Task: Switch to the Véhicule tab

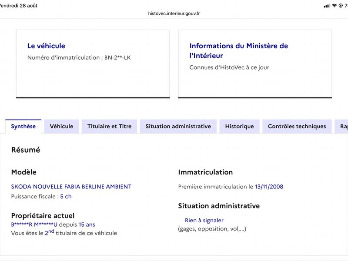Action: [61, 126]
